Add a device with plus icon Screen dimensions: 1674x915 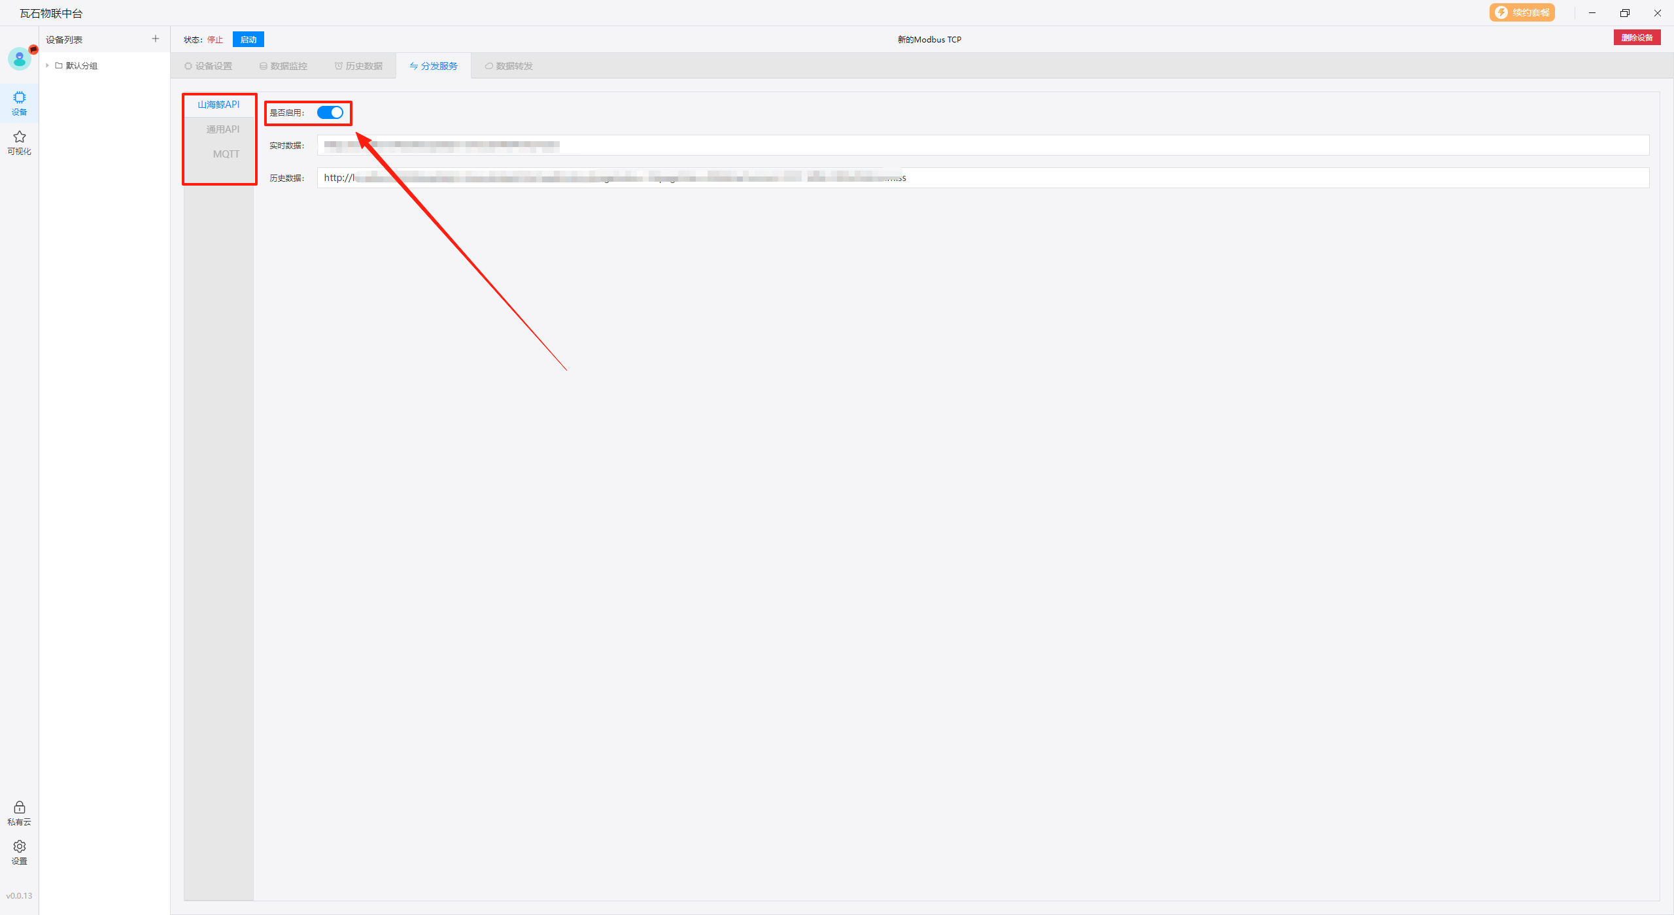tap(155, 39)
